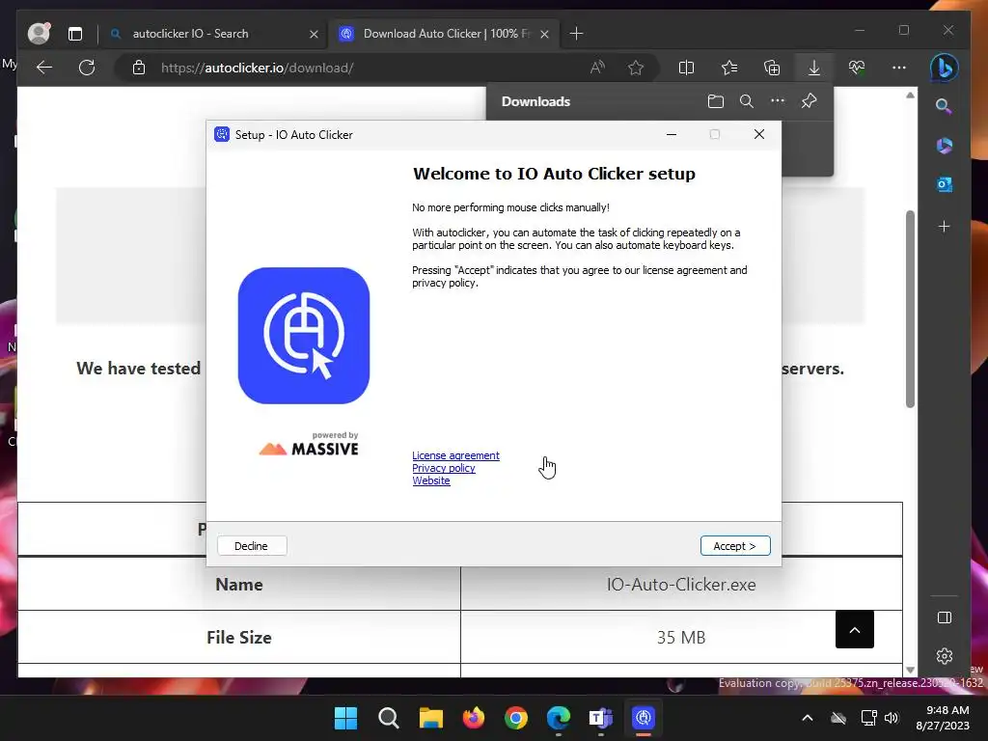Click the Accept button in setup
Viewport: 988px width, 741px height.
(x=734, y=546)
